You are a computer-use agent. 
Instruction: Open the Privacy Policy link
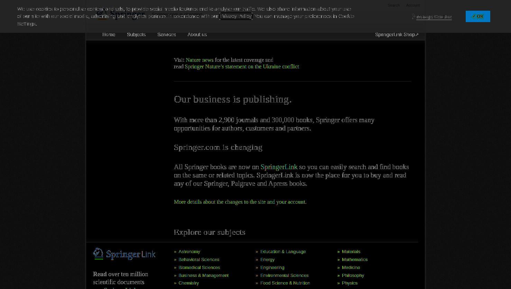(x=236, y=16)
